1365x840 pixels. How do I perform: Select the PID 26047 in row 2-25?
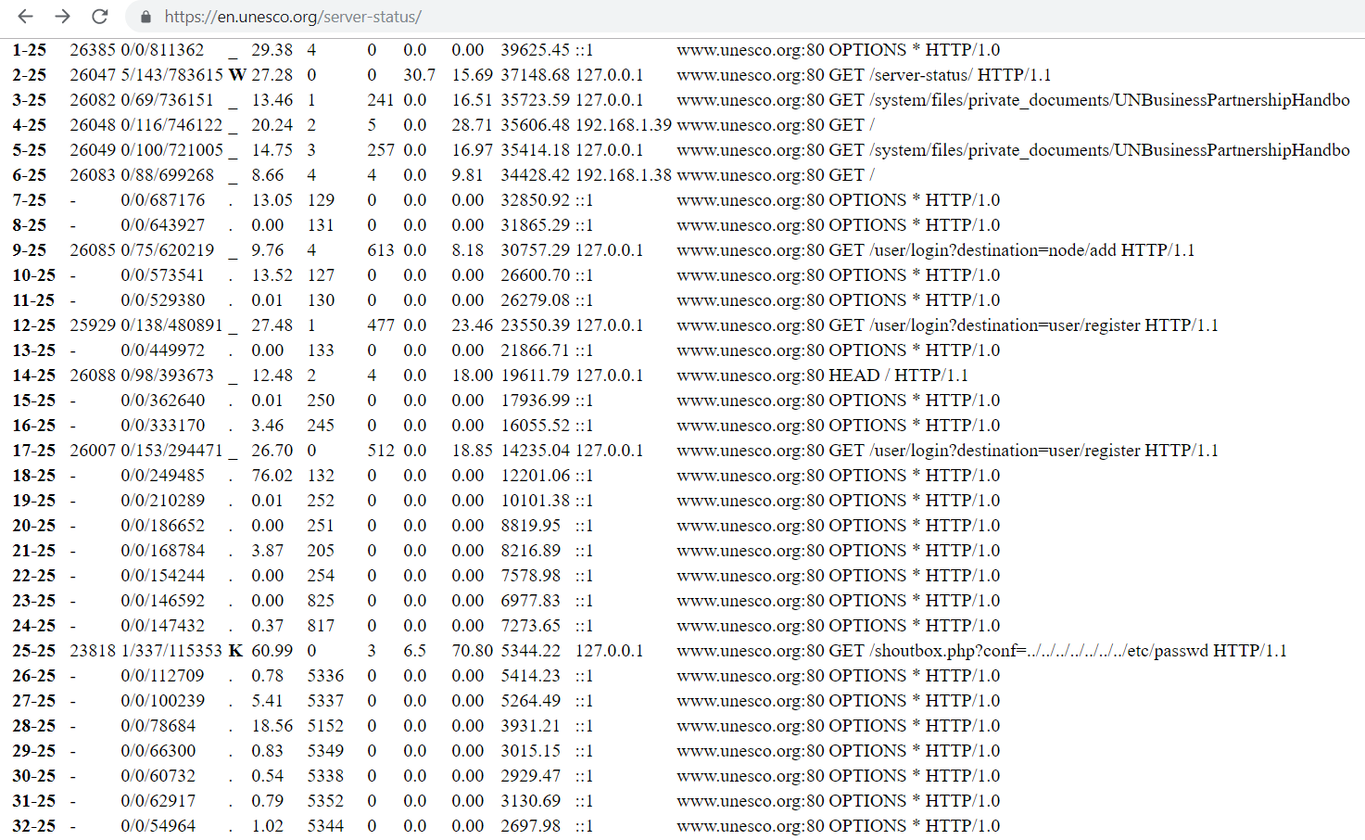pos(93,75)
